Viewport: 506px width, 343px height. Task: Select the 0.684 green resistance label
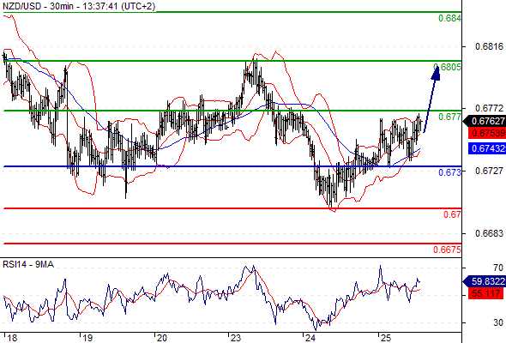pos(449,18)
